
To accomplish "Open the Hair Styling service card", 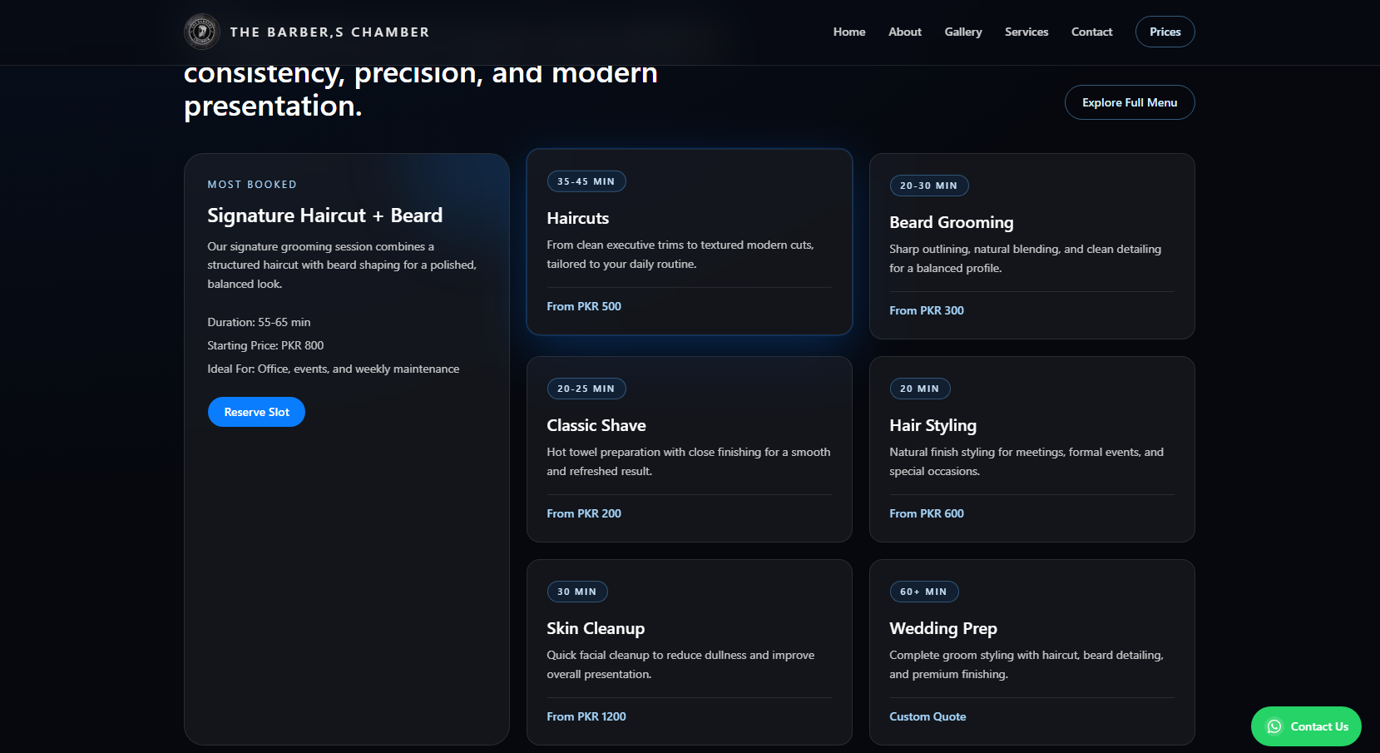I will coord(932,425).
